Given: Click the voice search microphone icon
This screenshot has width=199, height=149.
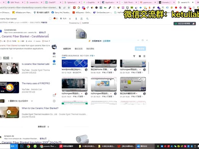Looking at the screenshot, I should click(x=76, y=19).
